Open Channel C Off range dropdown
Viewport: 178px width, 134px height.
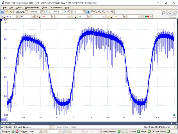89,17
